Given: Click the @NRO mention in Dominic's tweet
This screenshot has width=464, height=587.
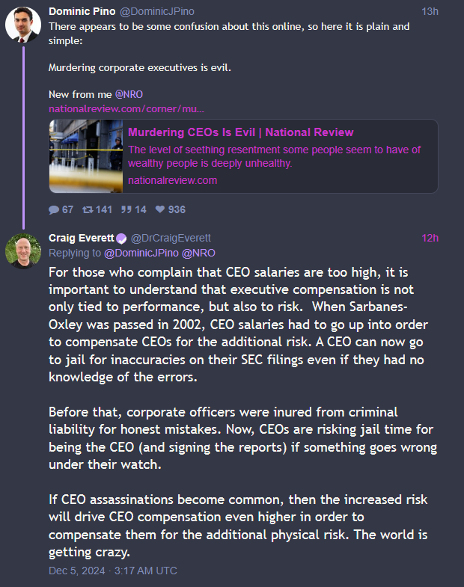Looking at the screenshot, I should [x=129, y=94].
